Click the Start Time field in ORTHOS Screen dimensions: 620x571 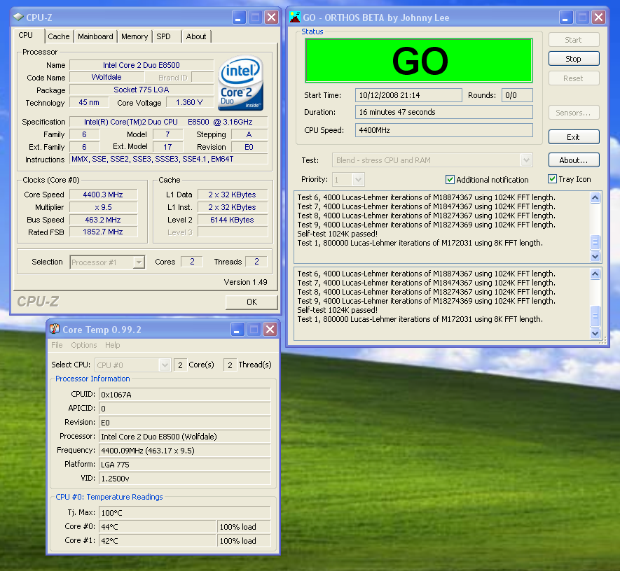(x=408, y=95)
